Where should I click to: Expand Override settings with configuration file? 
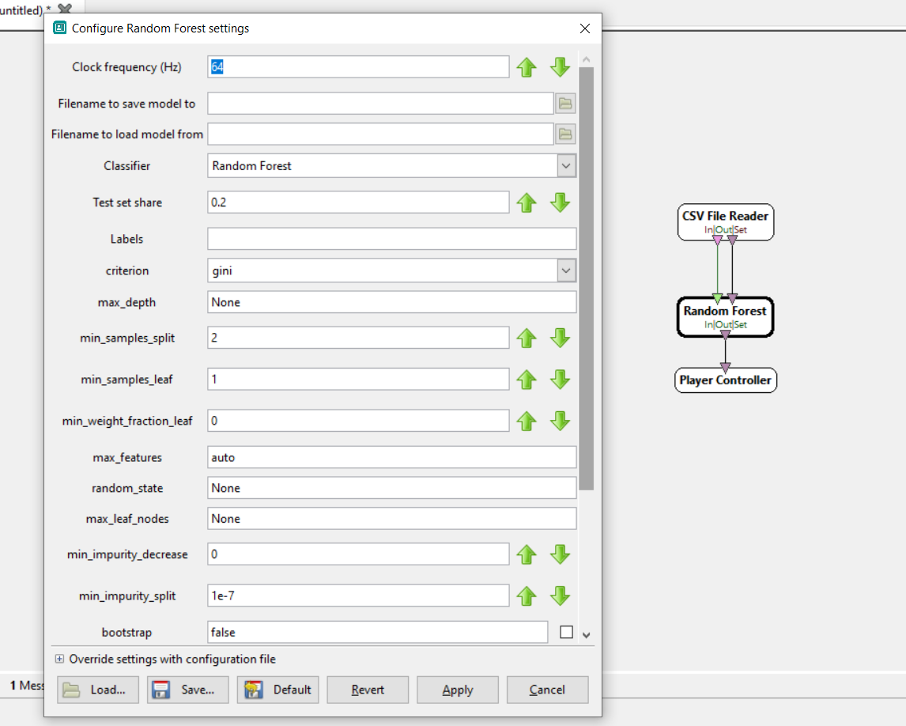point(59,659)
